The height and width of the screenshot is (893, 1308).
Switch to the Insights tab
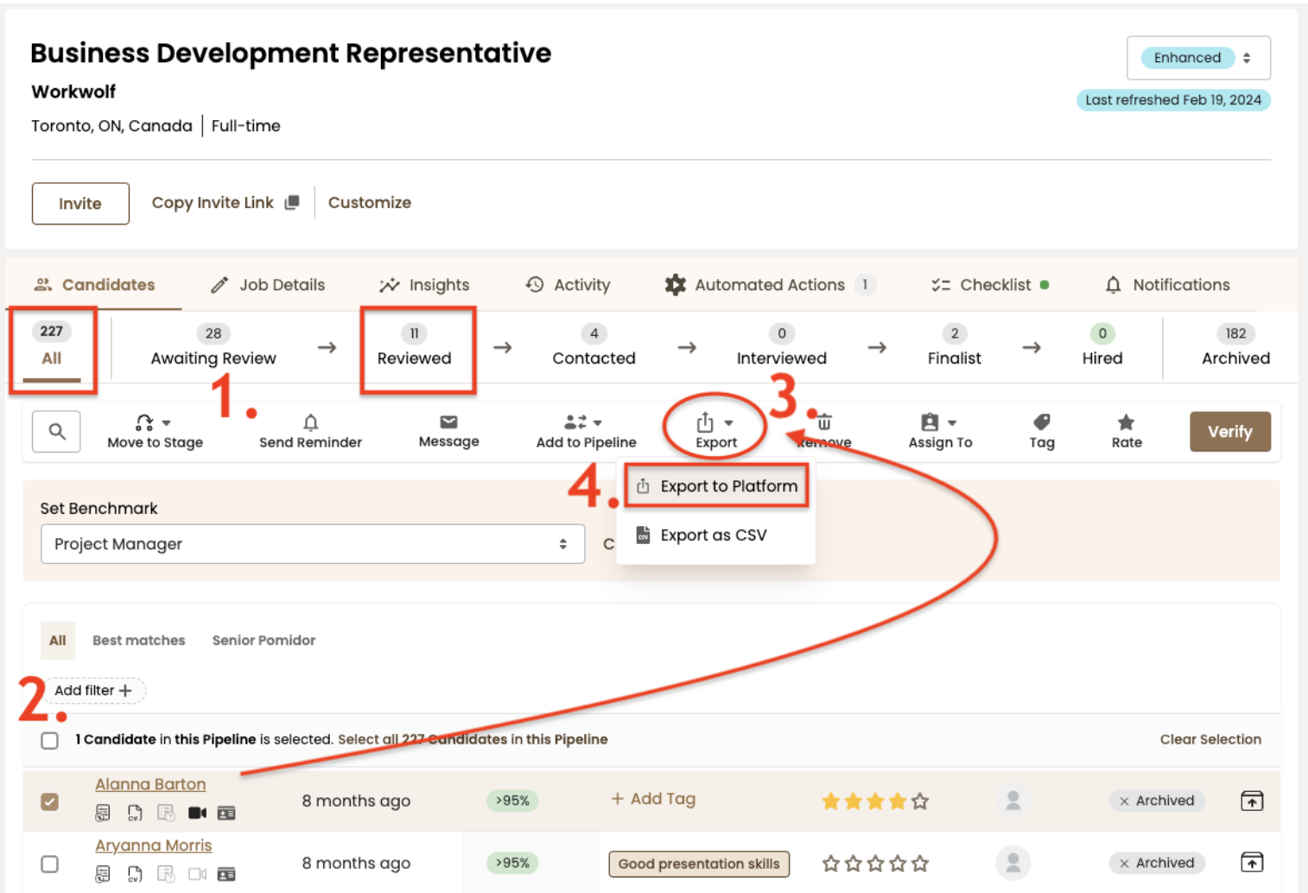click(x=424, y=285)
